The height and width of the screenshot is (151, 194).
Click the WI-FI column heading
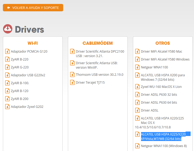click(x=33, y=43)
